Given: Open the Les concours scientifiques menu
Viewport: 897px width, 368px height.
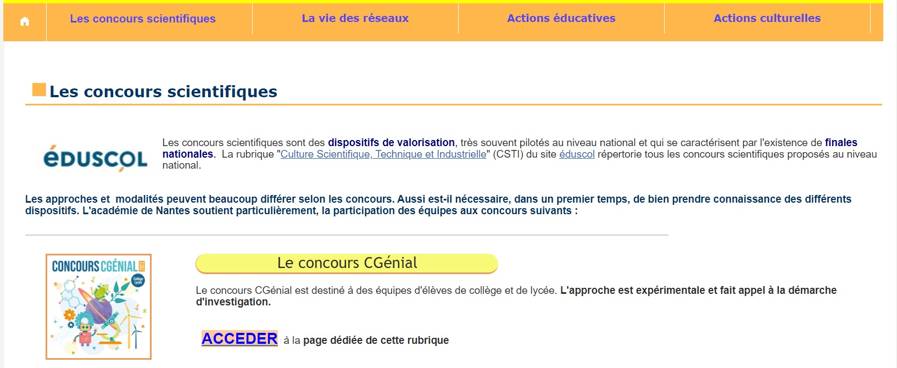Looking at the screenshot, I should pyautogui.click(x=142, y=19).
